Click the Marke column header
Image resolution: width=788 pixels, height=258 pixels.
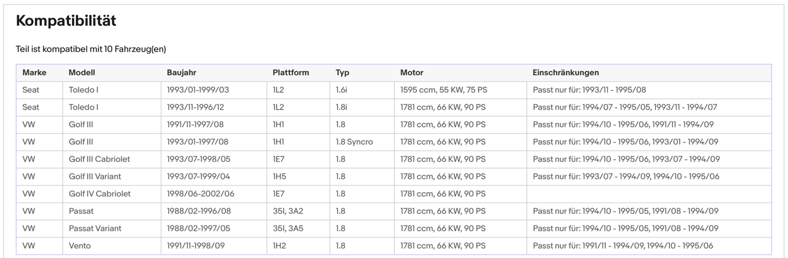coord(34,73)
